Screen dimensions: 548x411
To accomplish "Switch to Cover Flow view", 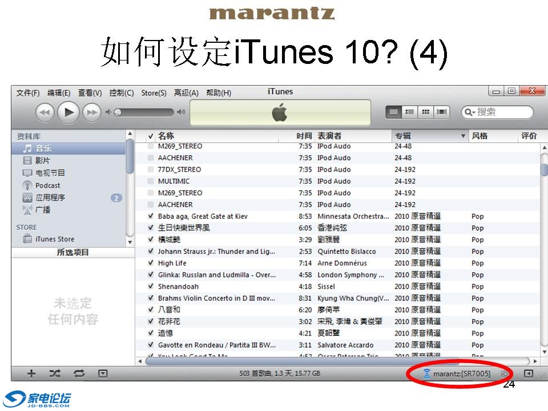I will pyautogui.click(x=441, y=112).
